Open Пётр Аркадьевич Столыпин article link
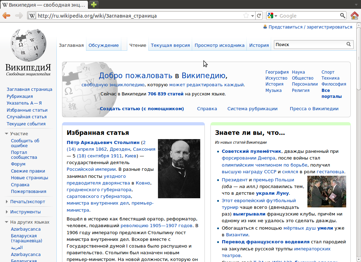The width and height of the screenshot is (361, 262). click(103, 142)
